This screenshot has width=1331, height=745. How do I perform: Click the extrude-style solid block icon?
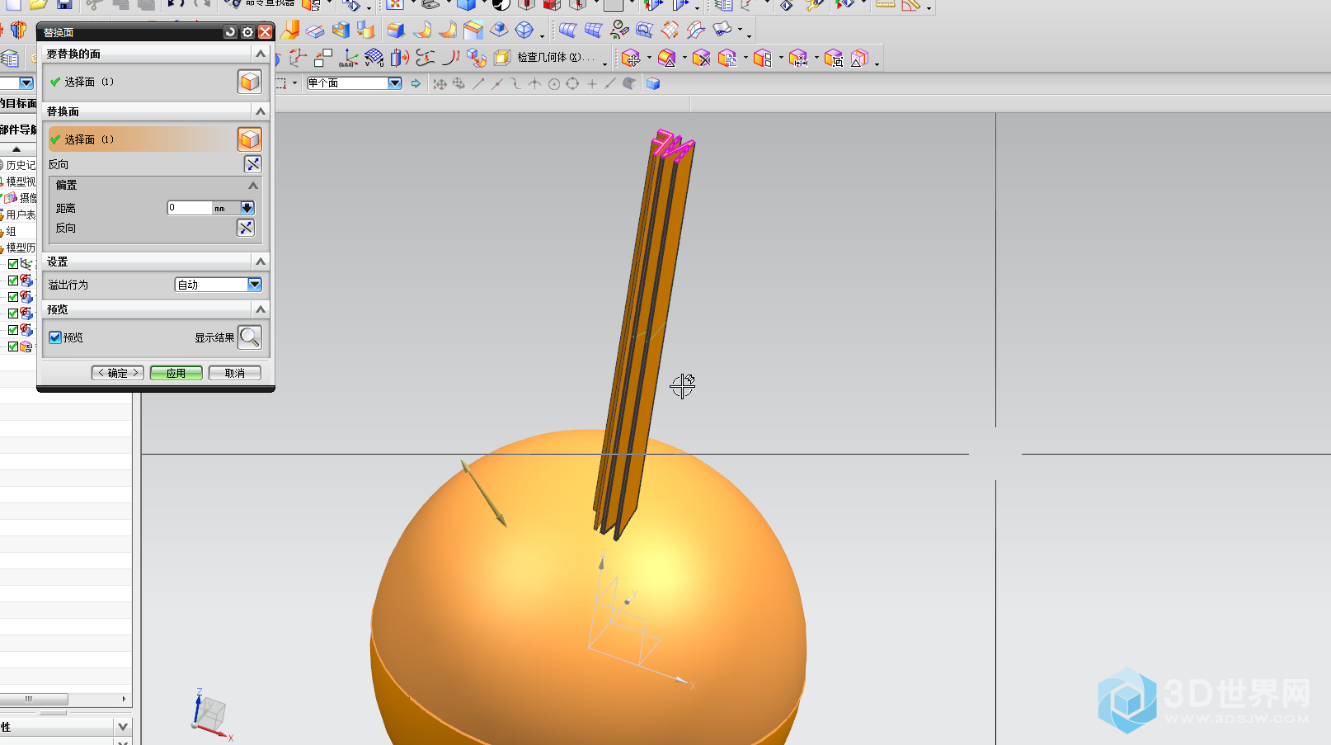396,31
